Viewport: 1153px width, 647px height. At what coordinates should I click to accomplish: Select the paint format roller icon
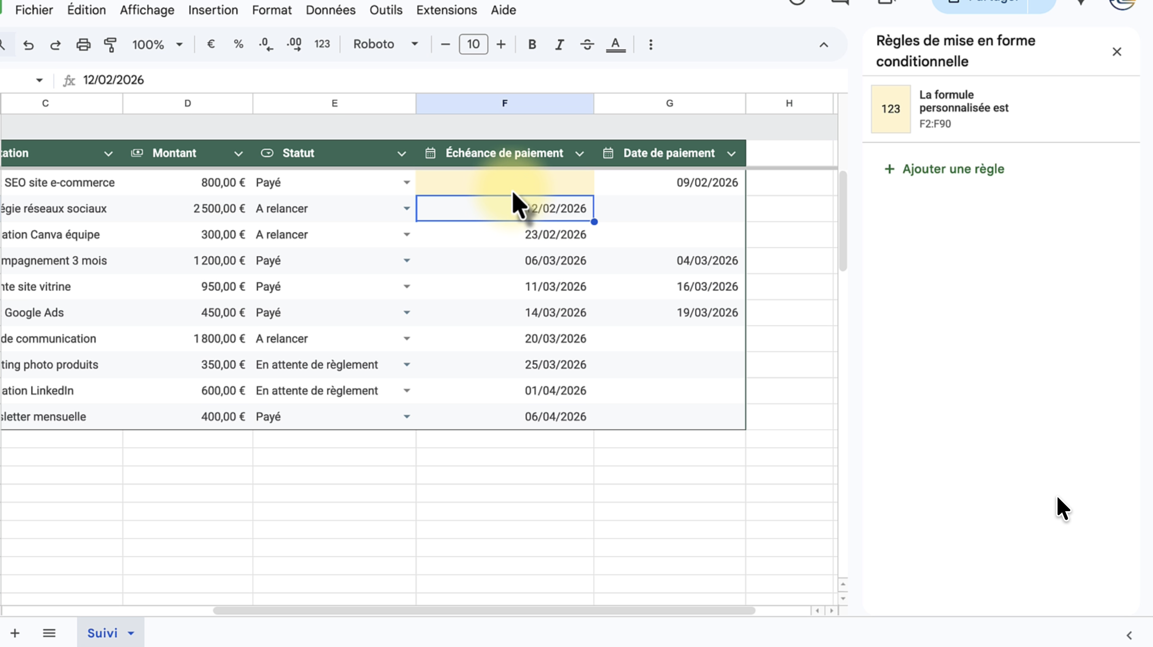click(110, 45)
